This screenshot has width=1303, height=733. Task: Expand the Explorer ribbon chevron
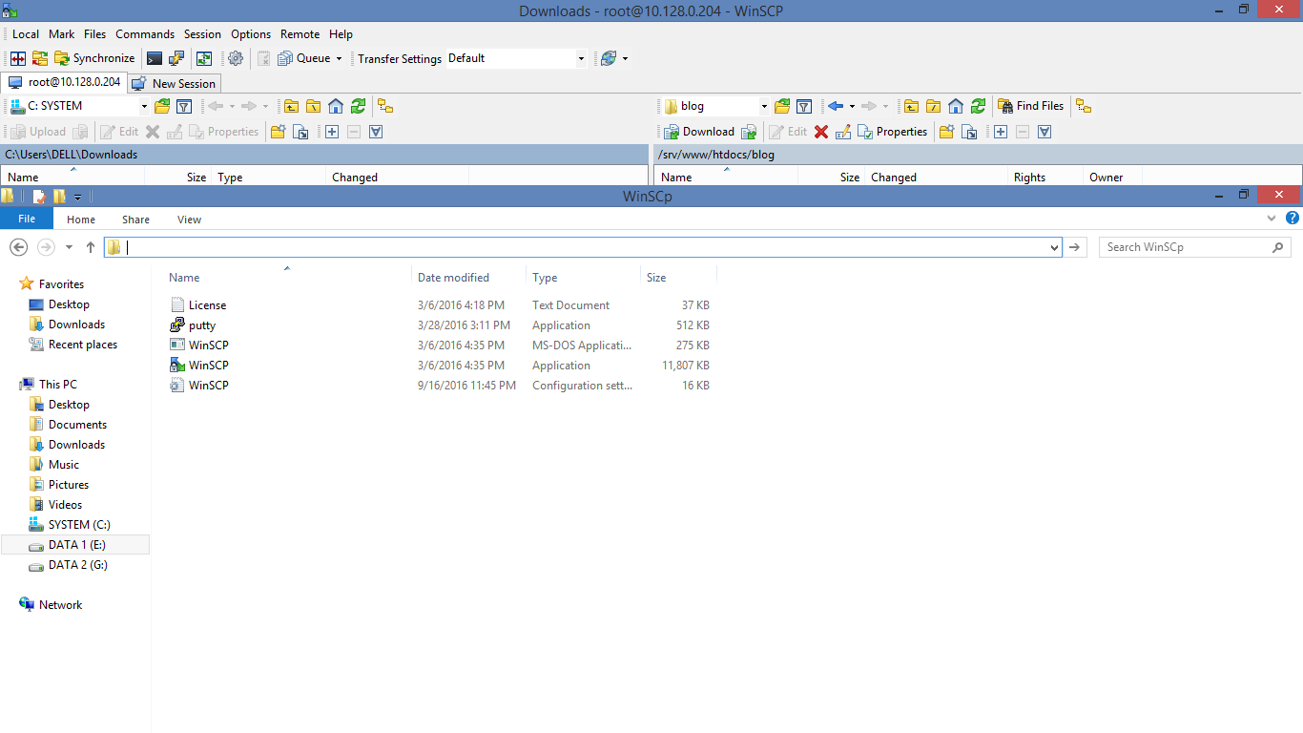pyautogui.click(x=1272, y=219)
